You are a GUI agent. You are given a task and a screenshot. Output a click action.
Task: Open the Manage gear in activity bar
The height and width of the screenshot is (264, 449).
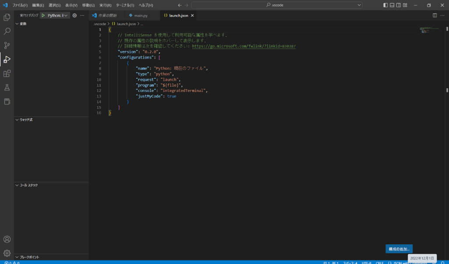(x=7, y=253)
